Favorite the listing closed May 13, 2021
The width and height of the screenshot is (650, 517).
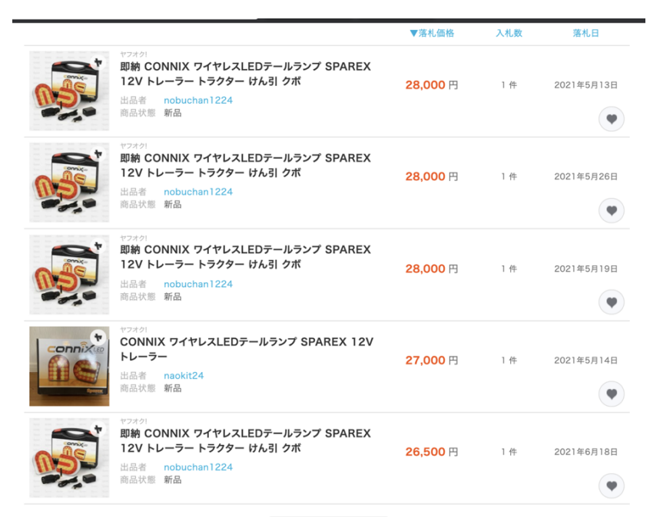pos(611,119)
